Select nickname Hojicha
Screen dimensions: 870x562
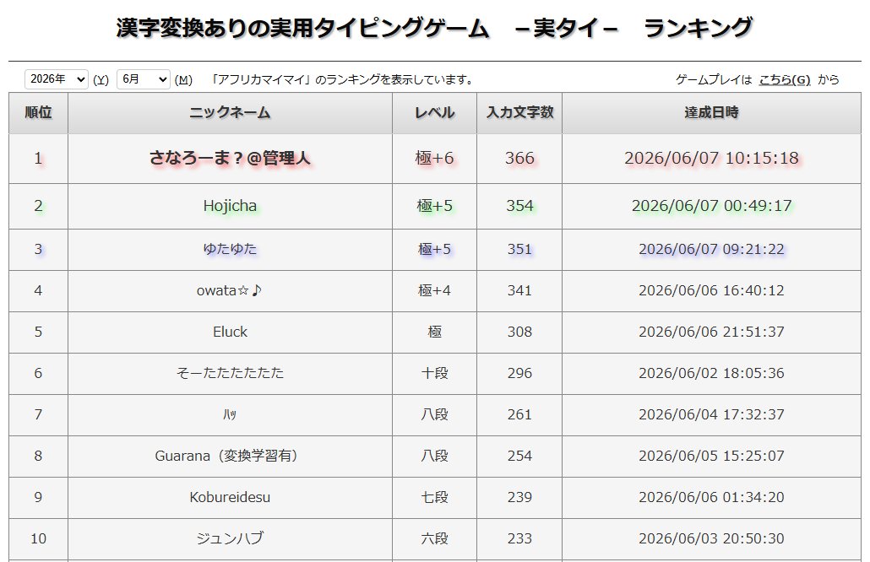(x=230, y=206)
